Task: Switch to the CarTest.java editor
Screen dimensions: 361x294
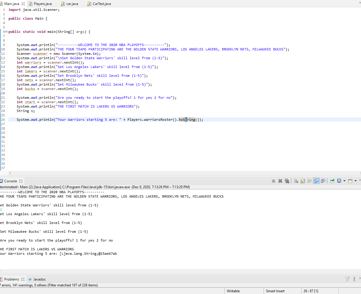Action: pos(101,4)
